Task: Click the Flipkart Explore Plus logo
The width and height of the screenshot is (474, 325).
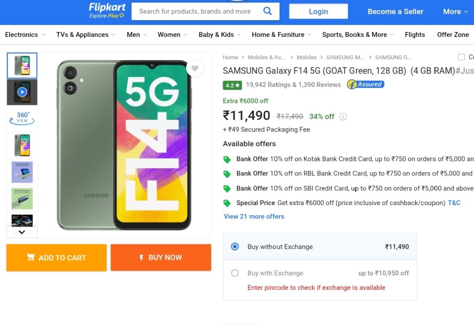Action: pyautogui.click(x=107, y=11)
